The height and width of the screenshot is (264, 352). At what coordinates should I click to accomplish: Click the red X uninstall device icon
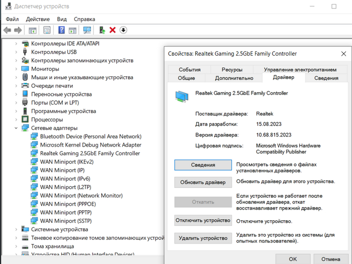pos(113,30)
